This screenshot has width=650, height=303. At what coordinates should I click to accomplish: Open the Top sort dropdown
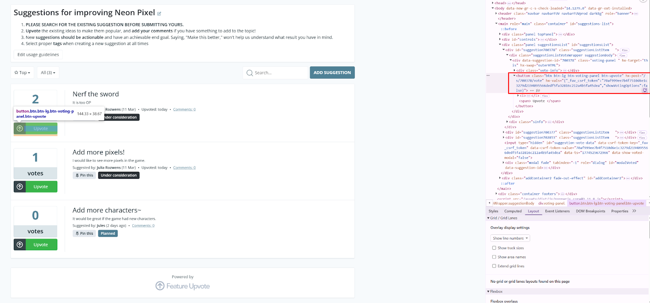click(22, 73)
